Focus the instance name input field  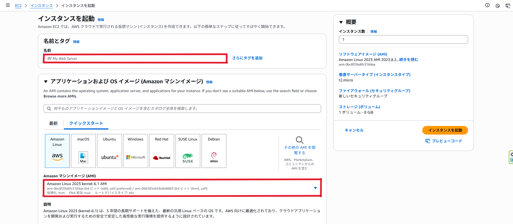[135, 59]
